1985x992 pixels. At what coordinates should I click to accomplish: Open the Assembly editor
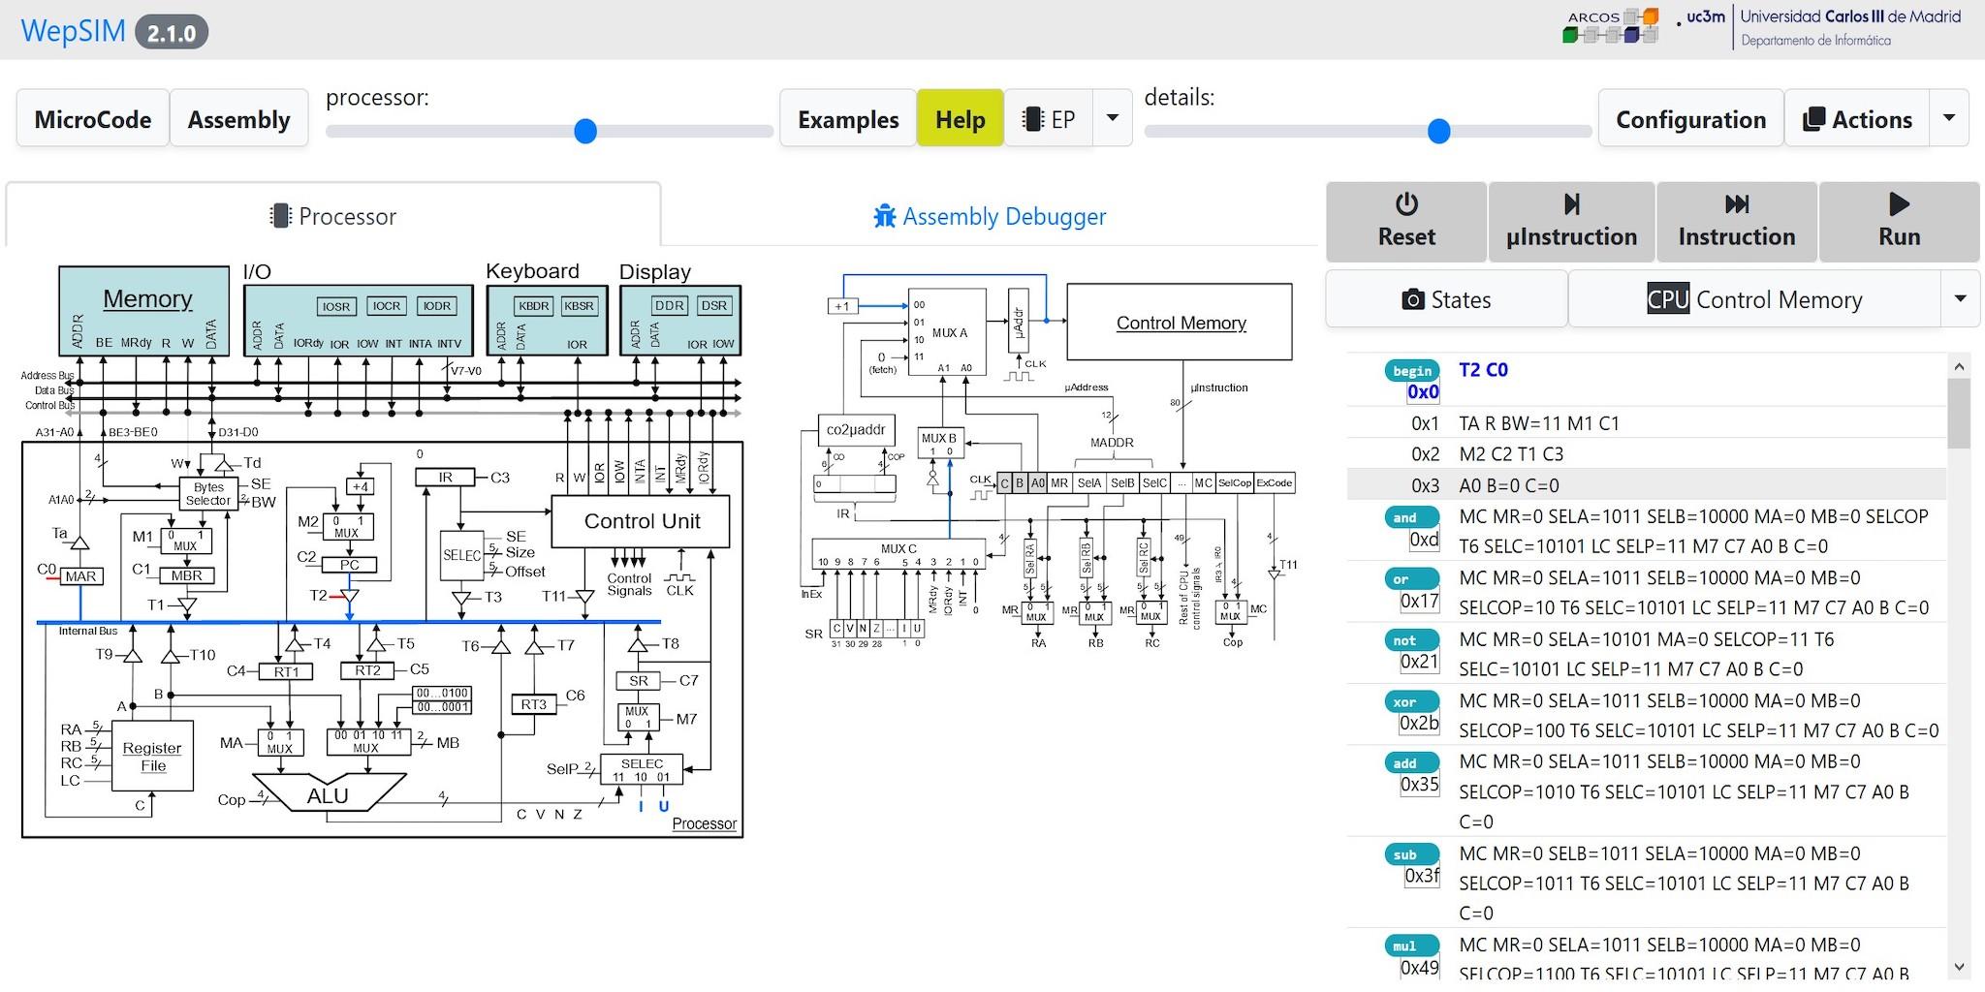(x=239, y=119)
